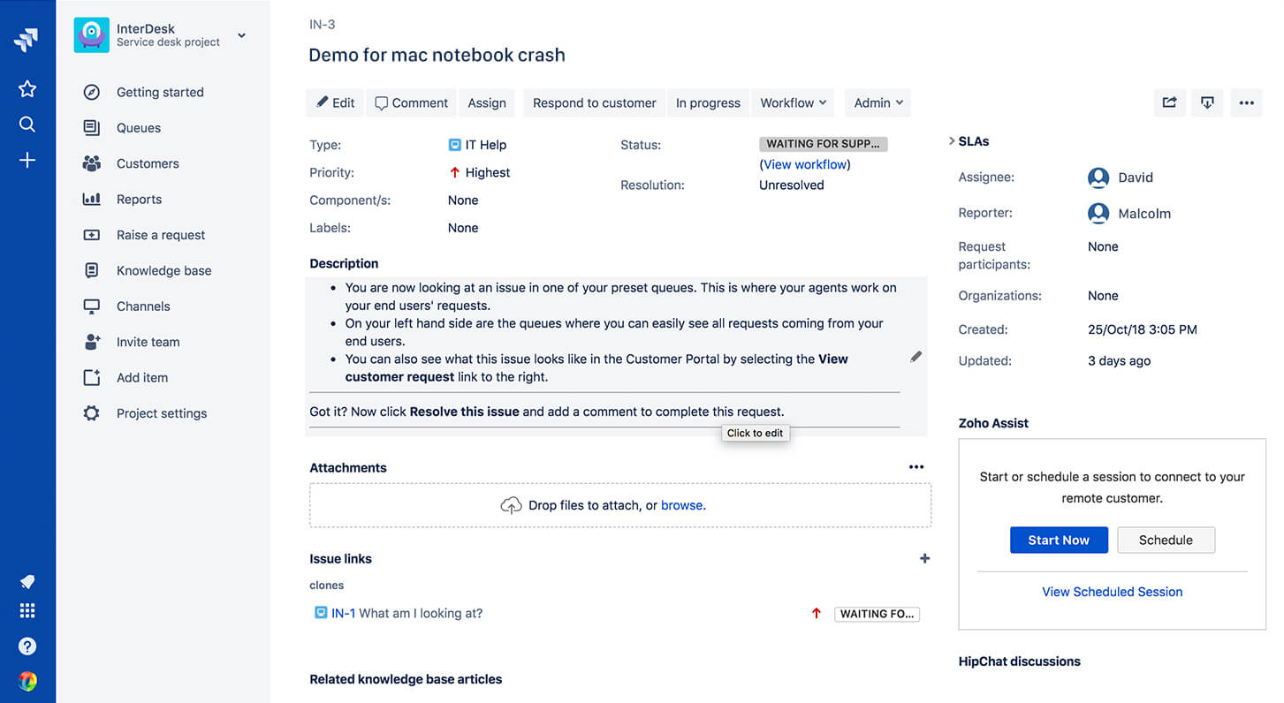The width and height of the screenshot is (1284, 703).
Task: Click the help question mark icon
Action: point(27,646)
